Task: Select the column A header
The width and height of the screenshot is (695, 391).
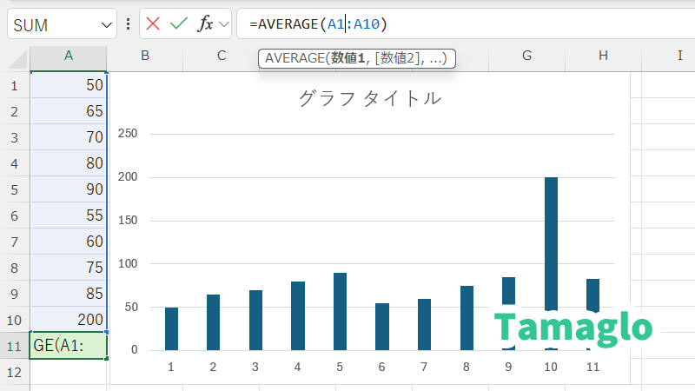Action: click(x=69, y=56)
